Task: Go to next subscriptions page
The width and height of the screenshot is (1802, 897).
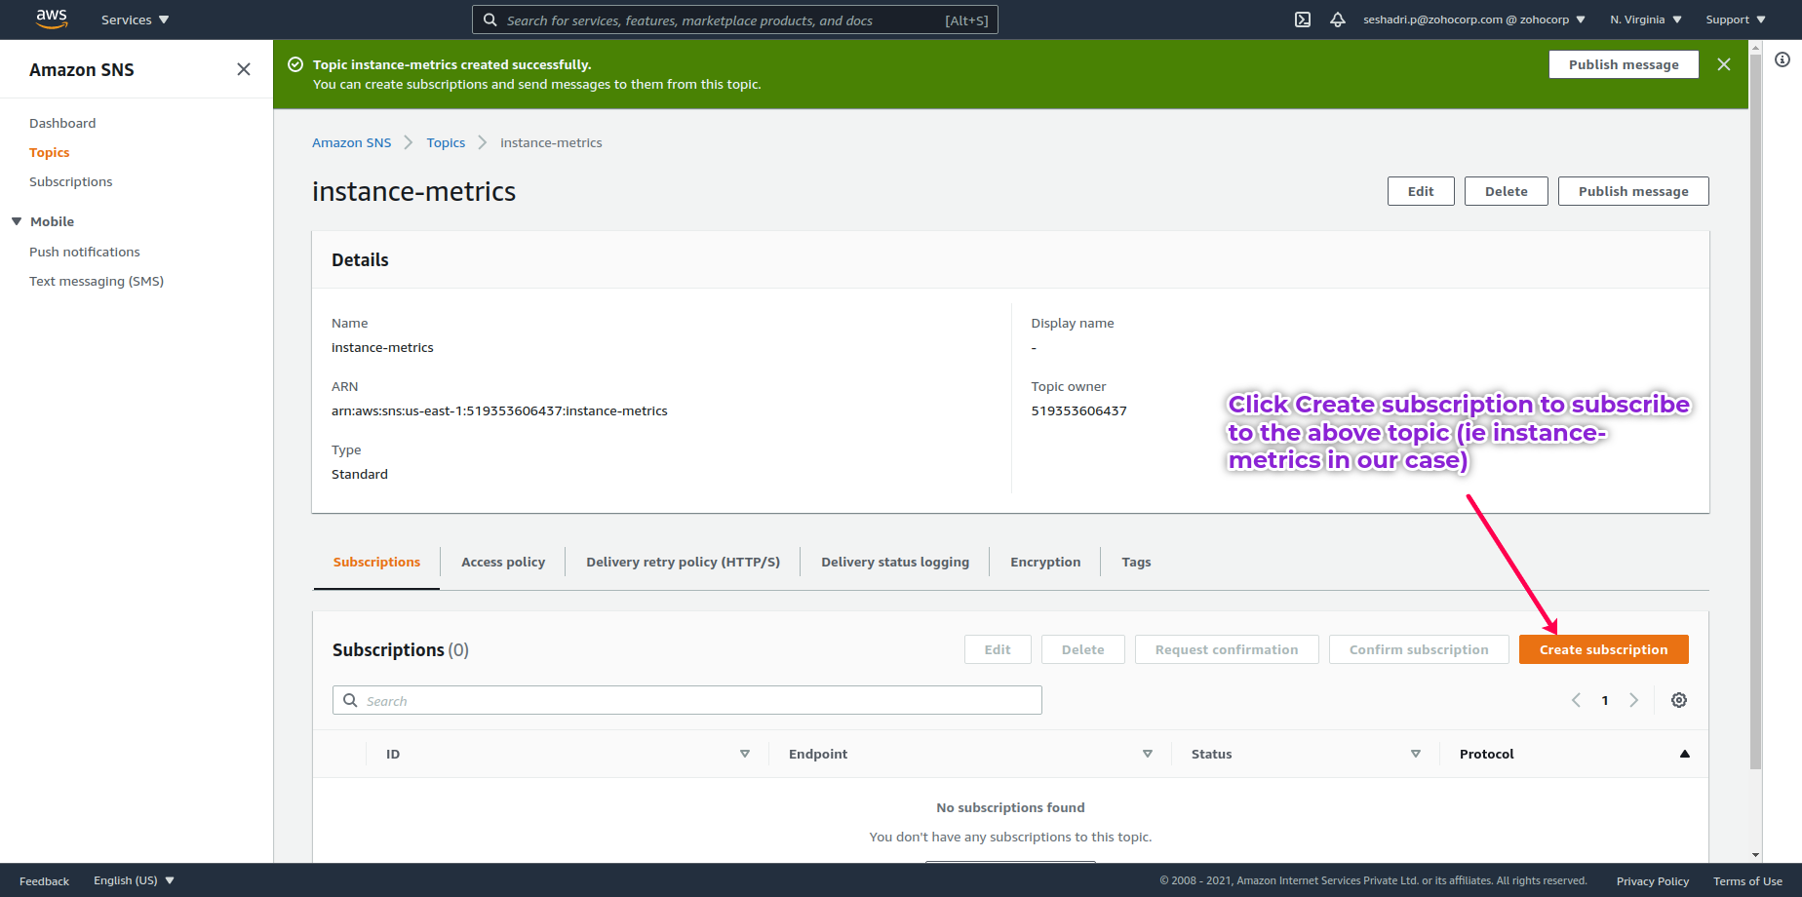Action: 1634,700
